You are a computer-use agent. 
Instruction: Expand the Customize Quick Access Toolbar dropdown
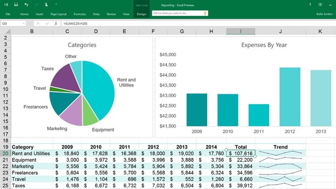point(56,5)
